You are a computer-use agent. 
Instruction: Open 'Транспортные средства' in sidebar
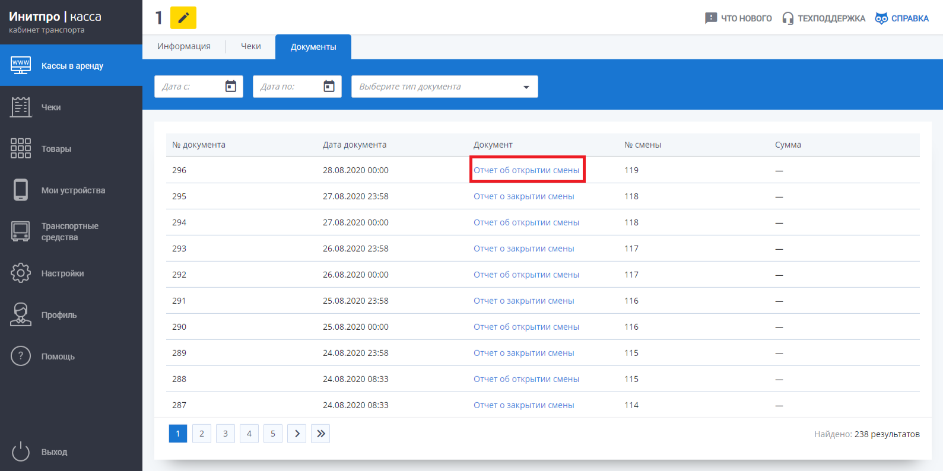click(x=71, y=231)
